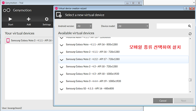The image size is (196, 111).
Task: Select Samsung Galaxy Note 4.1.1 800x1280 row
Action: [123, 45]
